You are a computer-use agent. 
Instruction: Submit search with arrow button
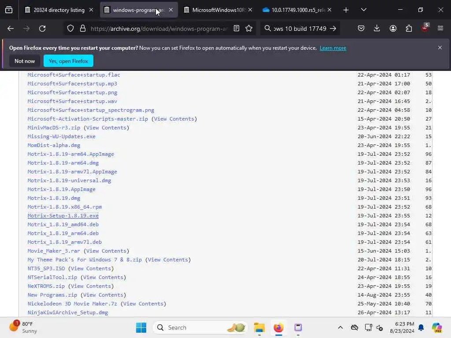click(333, 29)
